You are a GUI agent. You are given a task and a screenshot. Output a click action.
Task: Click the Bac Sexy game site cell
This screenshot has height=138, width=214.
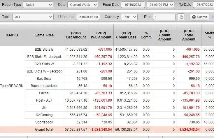pos(44,79)
